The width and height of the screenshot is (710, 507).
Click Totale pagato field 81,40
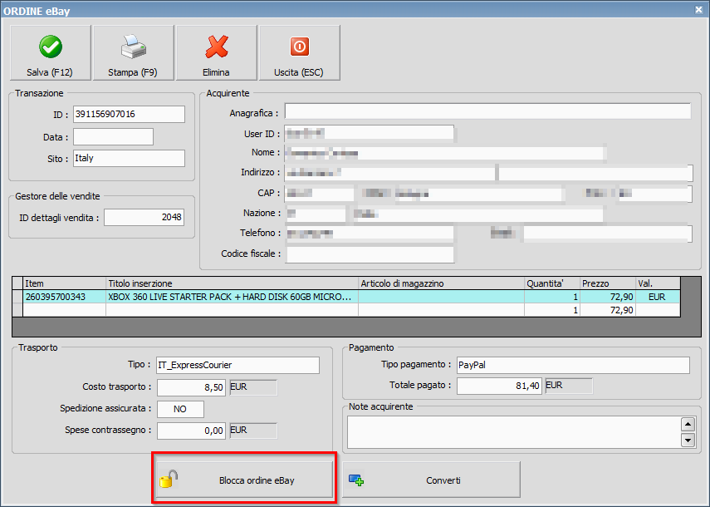[499, 386]
